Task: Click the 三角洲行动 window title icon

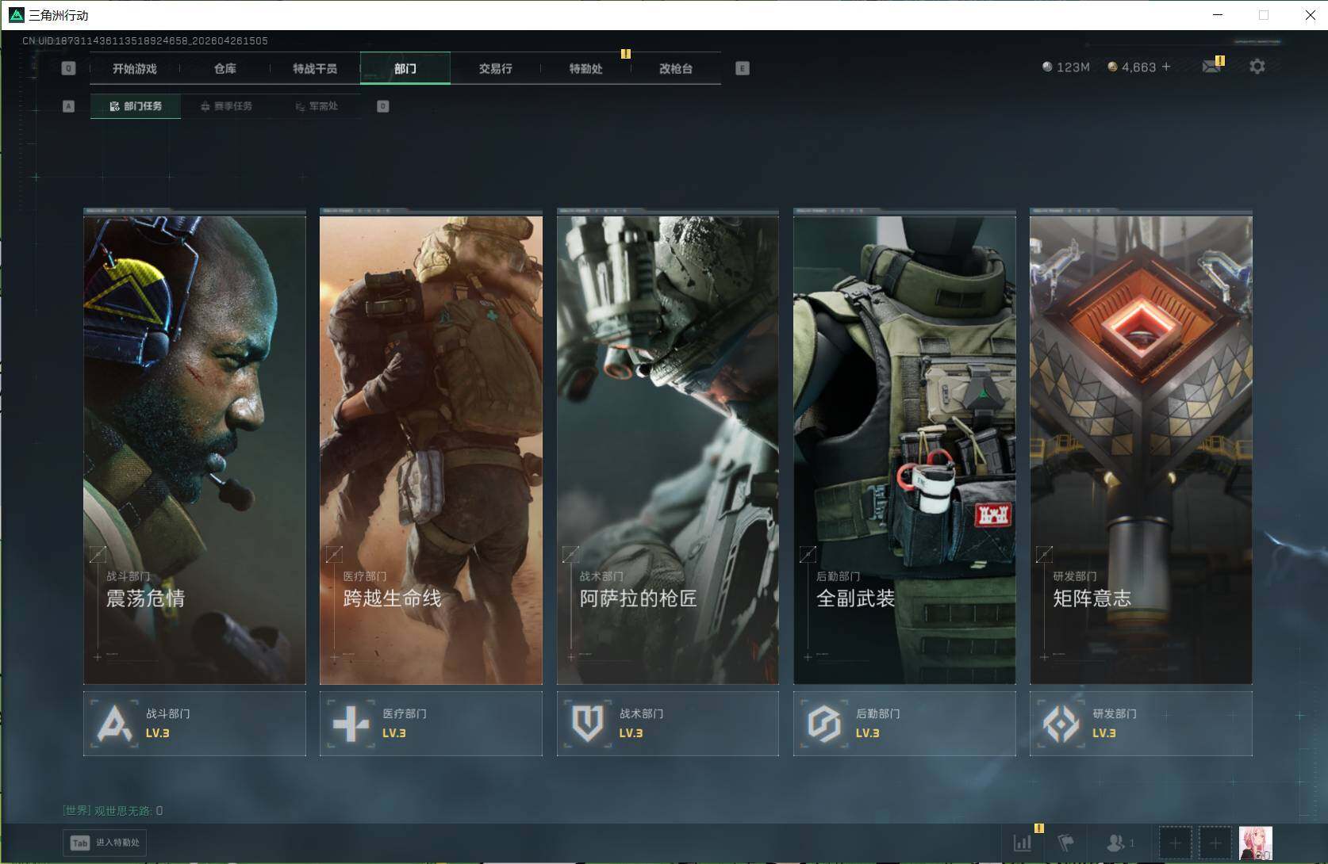Action: [x=16, y=15]
